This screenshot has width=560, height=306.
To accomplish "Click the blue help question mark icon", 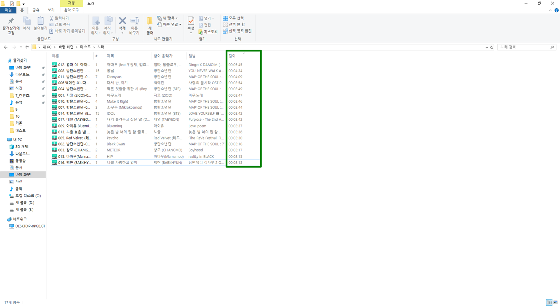I will point(556,10).
